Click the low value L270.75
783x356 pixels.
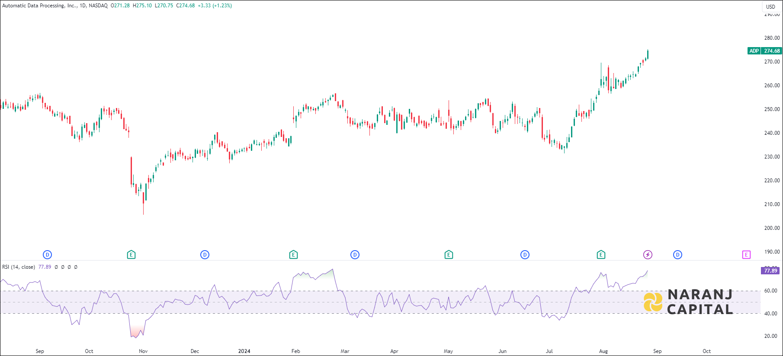pos(164,6)
